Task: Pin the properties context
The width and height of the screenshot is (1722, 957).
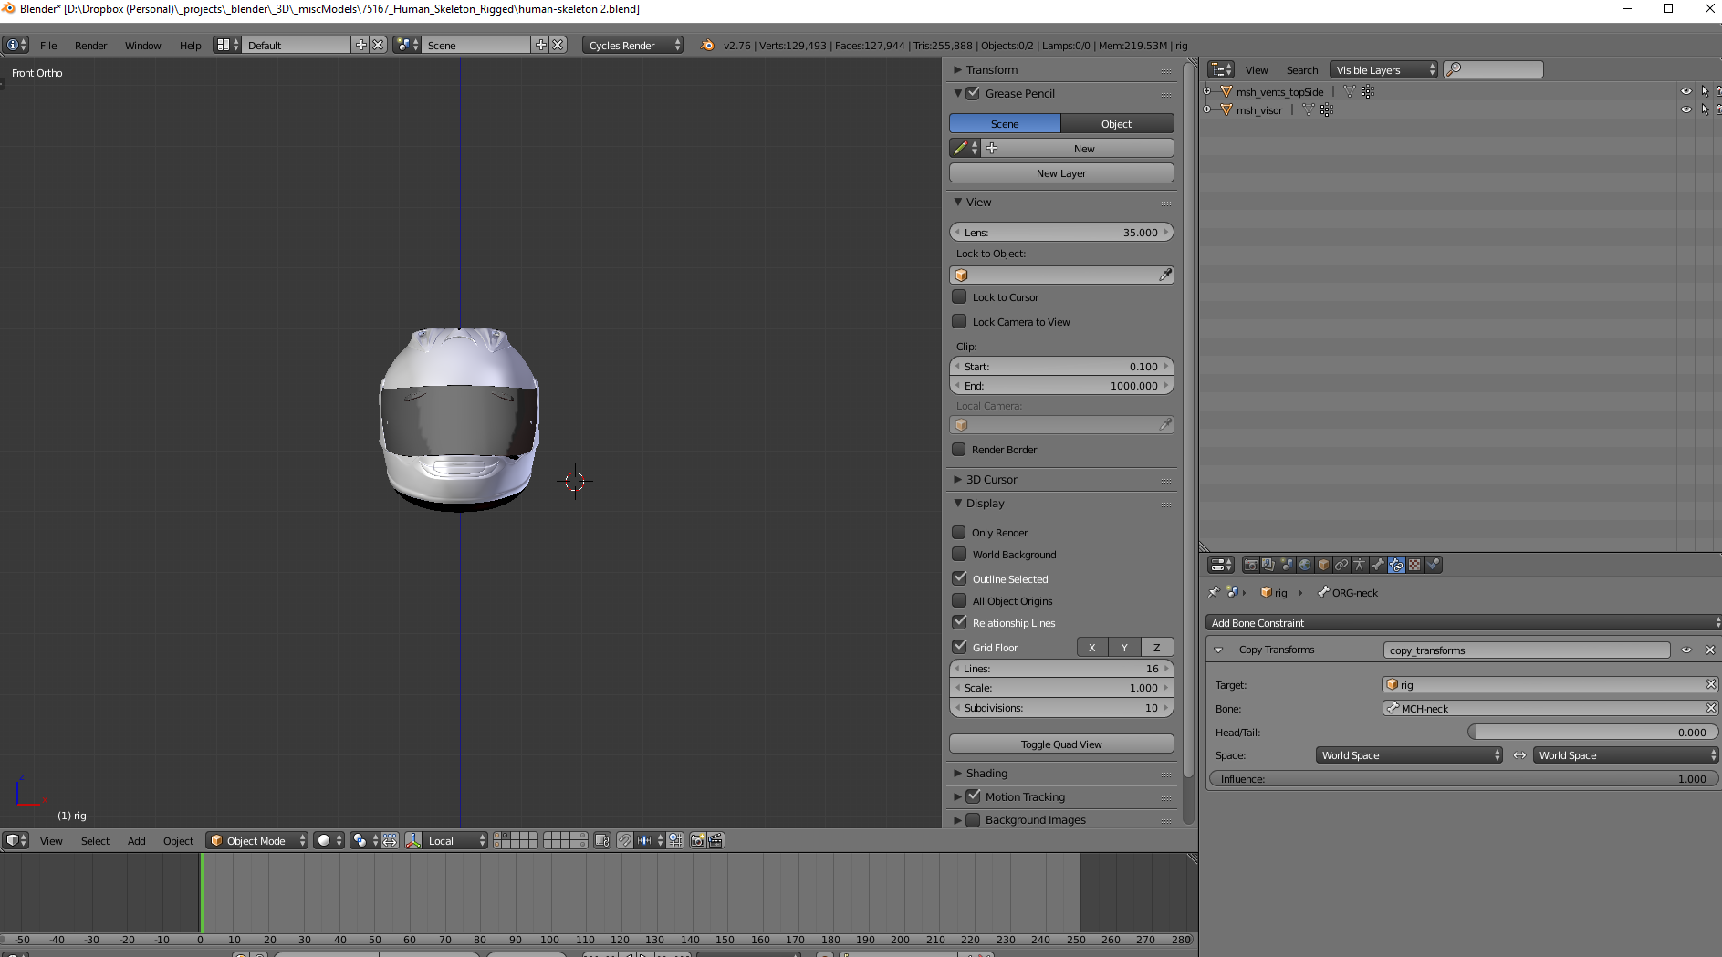Action: click(1214, 592)
